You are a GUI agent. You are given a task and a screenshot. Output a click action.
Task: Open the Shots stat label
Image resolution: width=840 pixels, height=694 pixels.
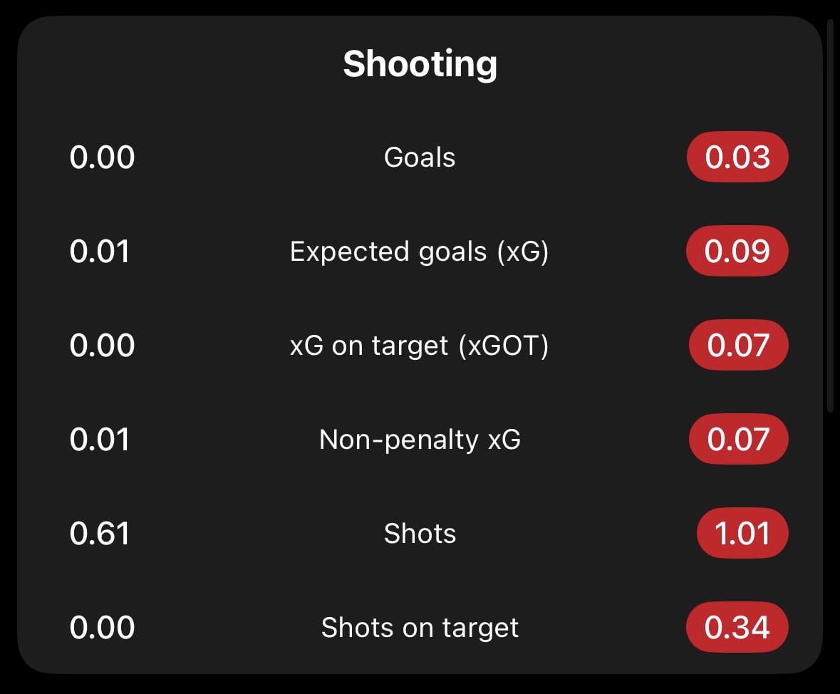(420, 534)
